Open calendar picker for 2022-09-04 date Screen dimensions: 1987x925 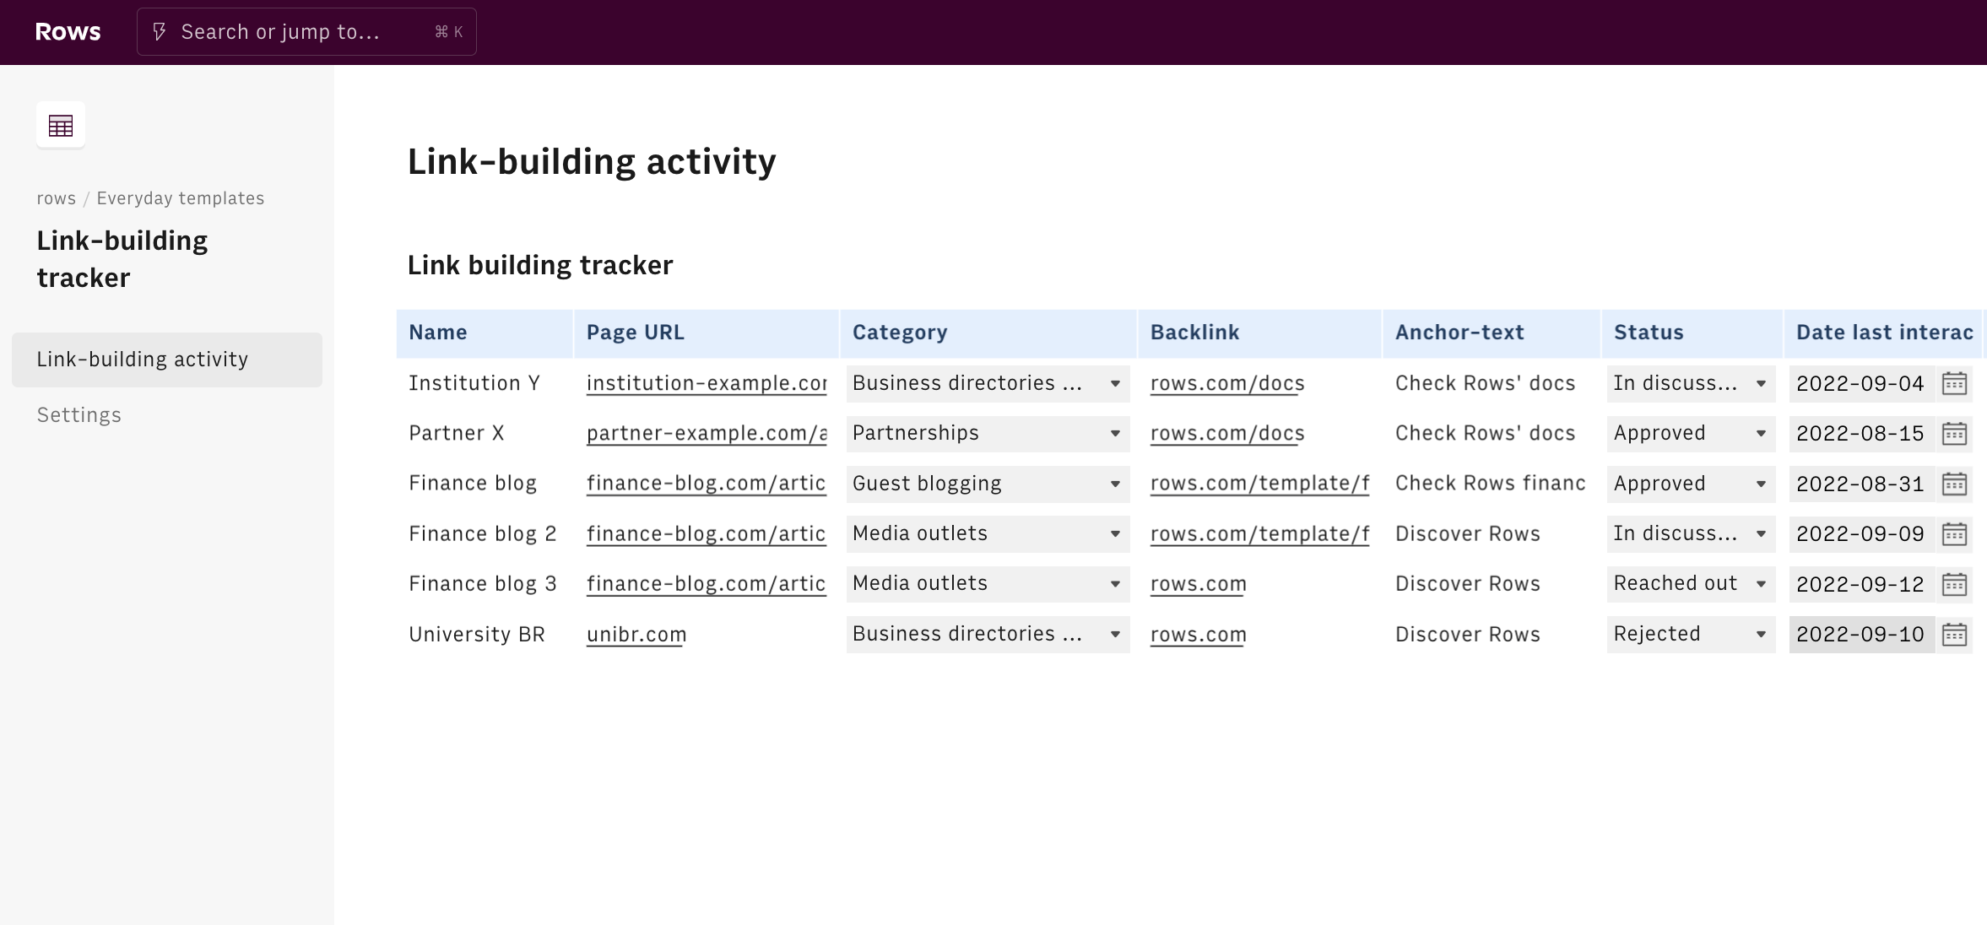1954,383
